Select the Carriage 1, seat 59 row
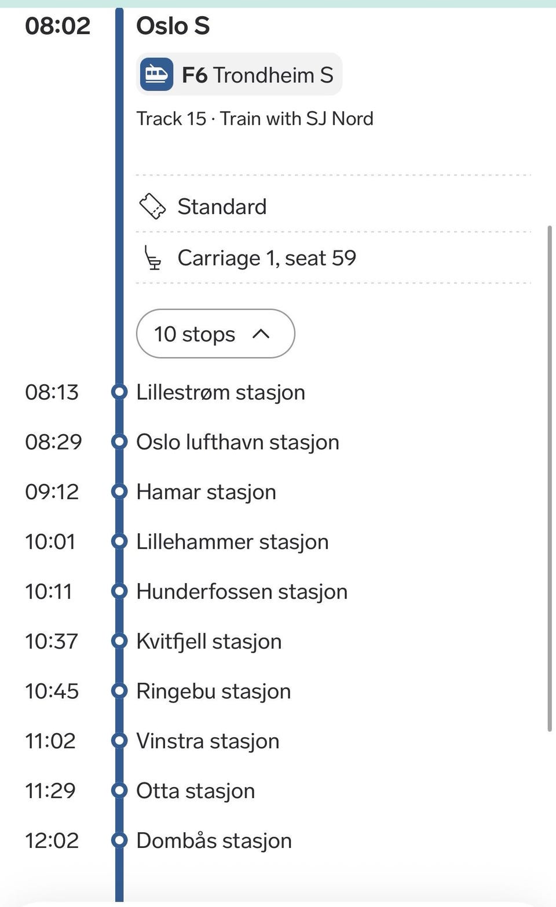Image resolution: width=556 pixels, height=907 pixels. (x=333, y=258)
